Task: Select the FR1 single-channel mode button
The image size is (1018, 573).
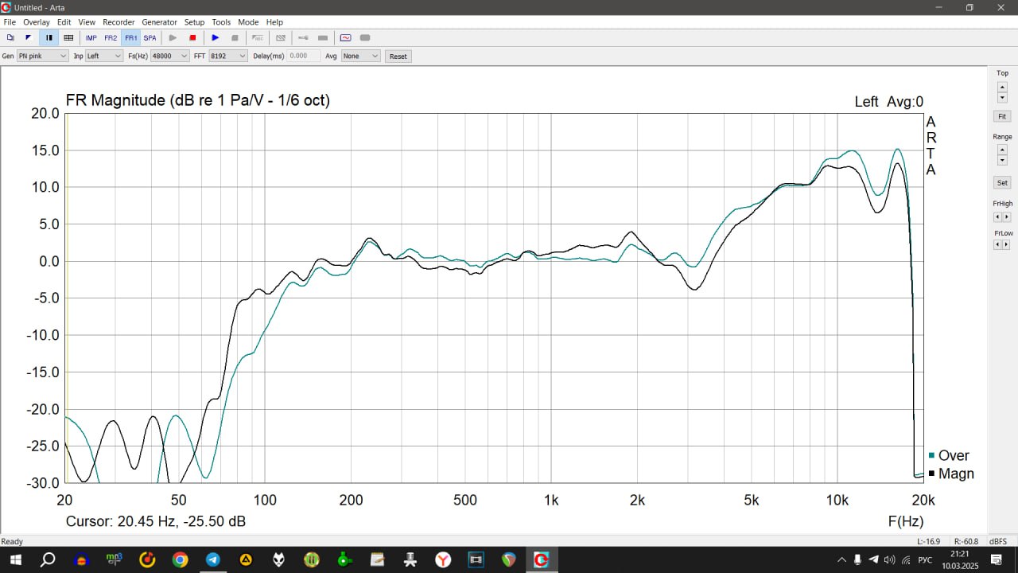Action: pos(130,37)
